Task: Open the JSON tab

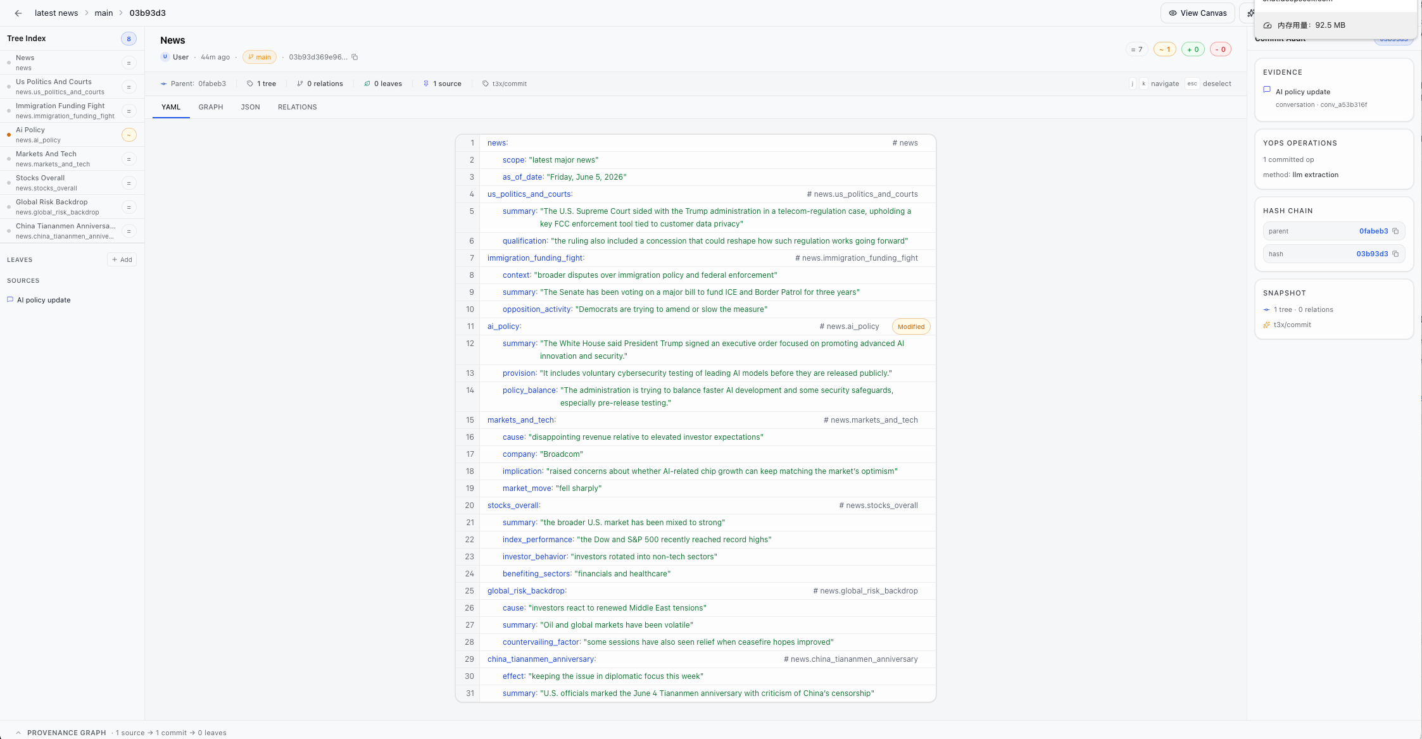Action: pos(250,107)
